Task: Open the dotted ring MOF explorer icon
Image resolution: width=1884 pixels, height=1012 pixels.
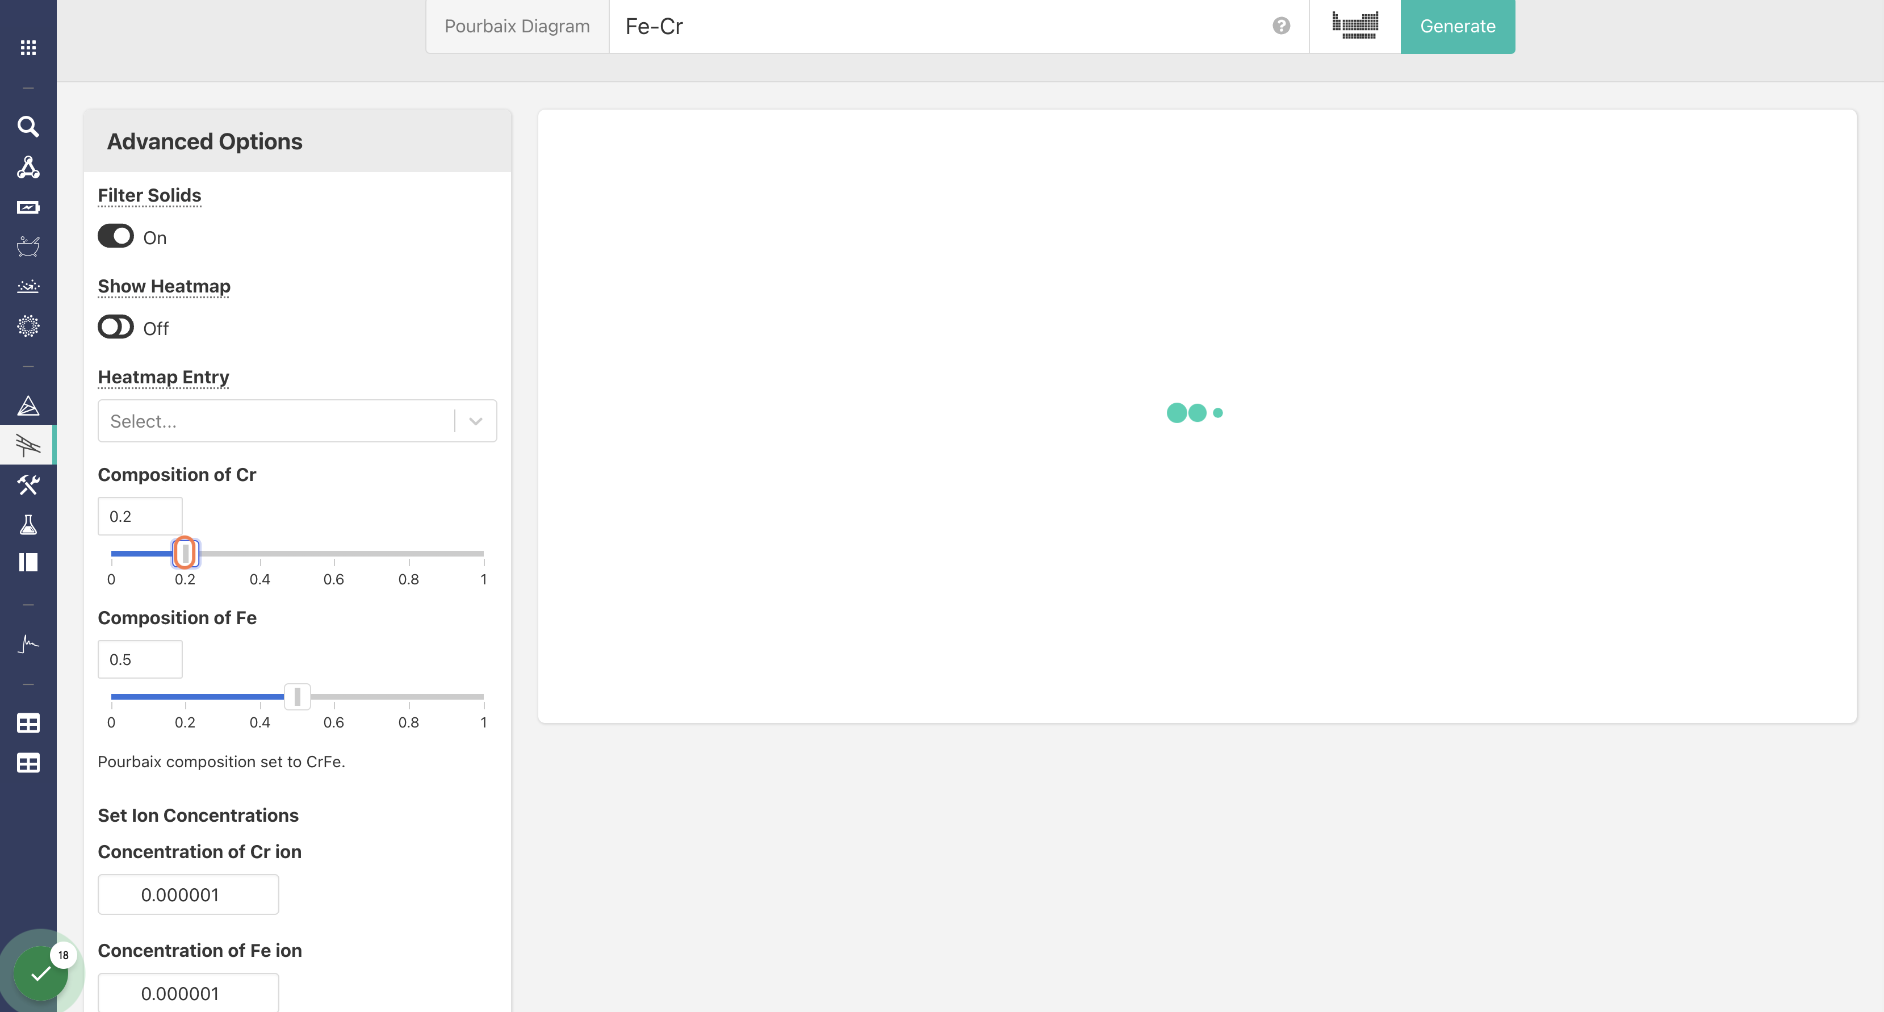Action: 28,325
